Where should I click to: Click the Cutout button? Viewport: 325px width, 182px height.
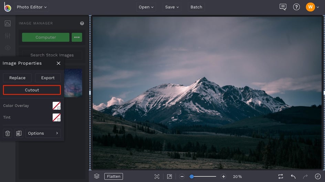32,90
